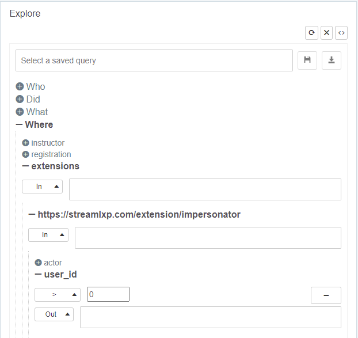
Task: Click the download query icon
Action: click(332, 60)
